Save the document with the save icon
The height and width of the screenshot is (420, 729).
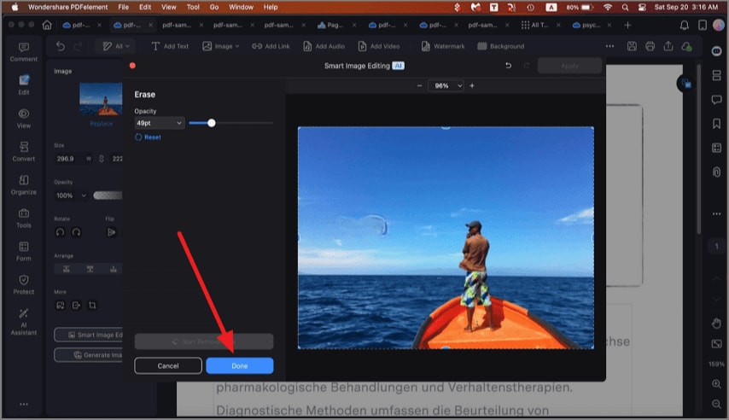(x=632, y=46)
